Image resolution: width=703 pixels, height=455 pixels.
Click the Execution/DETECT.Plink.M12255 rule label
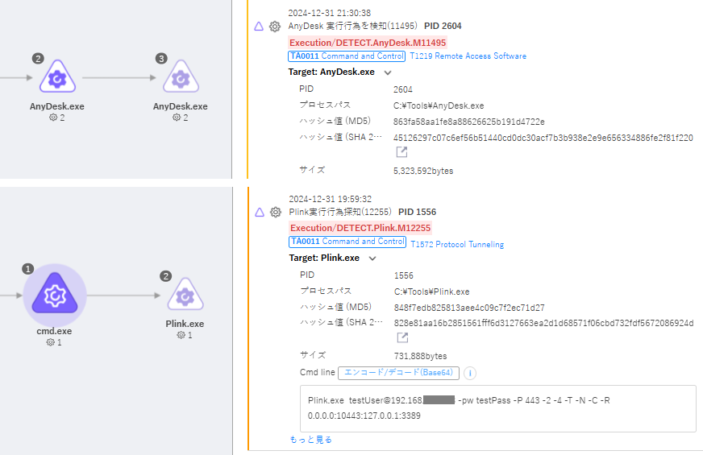360,228
